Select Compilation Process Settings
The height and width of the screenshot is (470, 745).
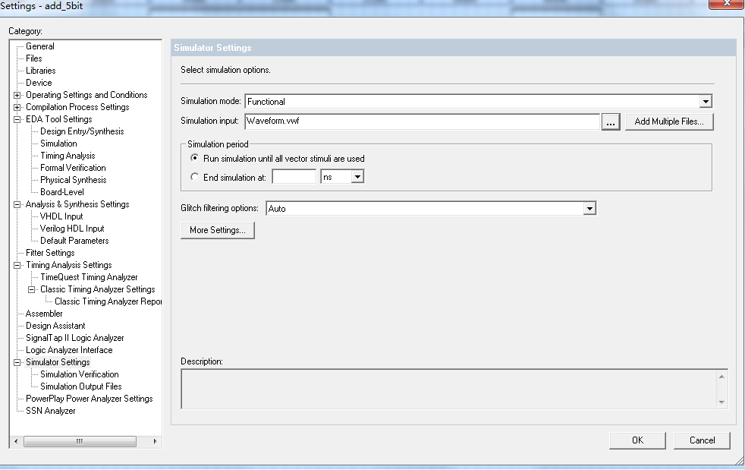[x=77, y=107]
